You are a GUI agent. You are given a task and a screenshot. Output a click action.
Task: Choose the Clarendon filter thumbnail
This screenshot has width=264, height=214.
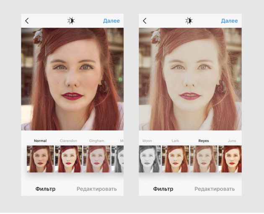pyautogui.click(x=69, y=159)
